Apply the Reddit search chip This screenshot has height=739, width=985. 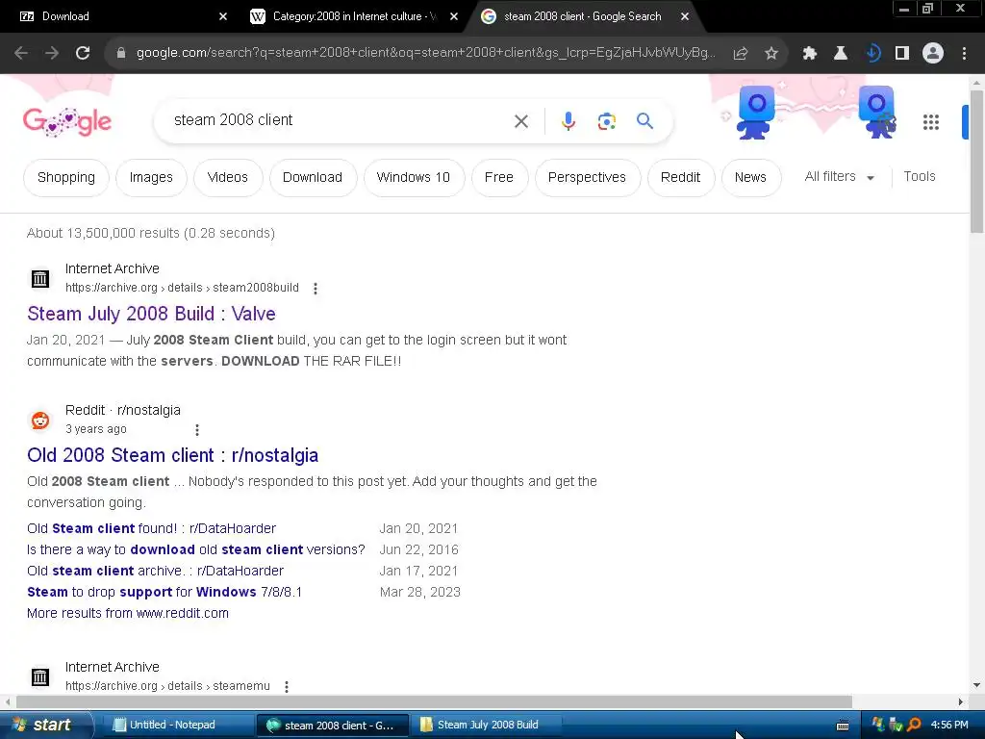click(680, 178)
